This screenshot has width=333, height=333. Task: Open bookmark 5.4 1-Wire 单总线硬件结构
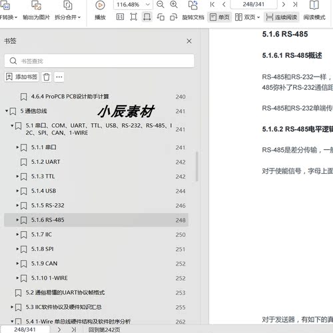(x=78, y=322)
